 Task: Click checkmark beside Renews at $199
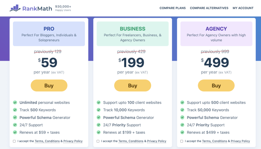(x=99, y=133)
